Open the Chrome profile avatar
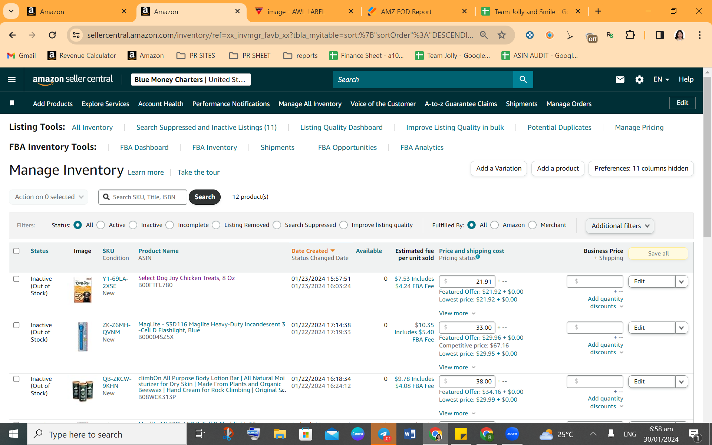 pyautogui.click(x=679, y=35)
